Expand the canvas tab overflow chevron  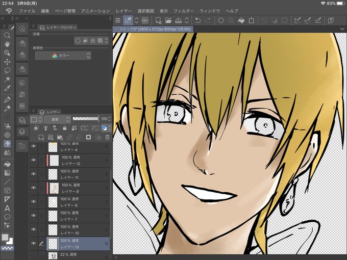342,29
